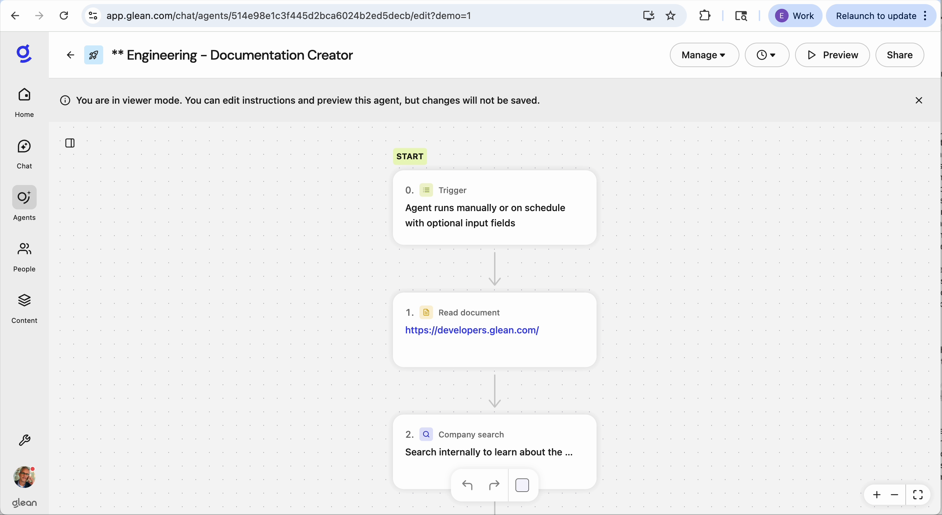The width and height of the screenshot is (942, 515).
Task: Click the Preview button
Action: tap(832, 55)
